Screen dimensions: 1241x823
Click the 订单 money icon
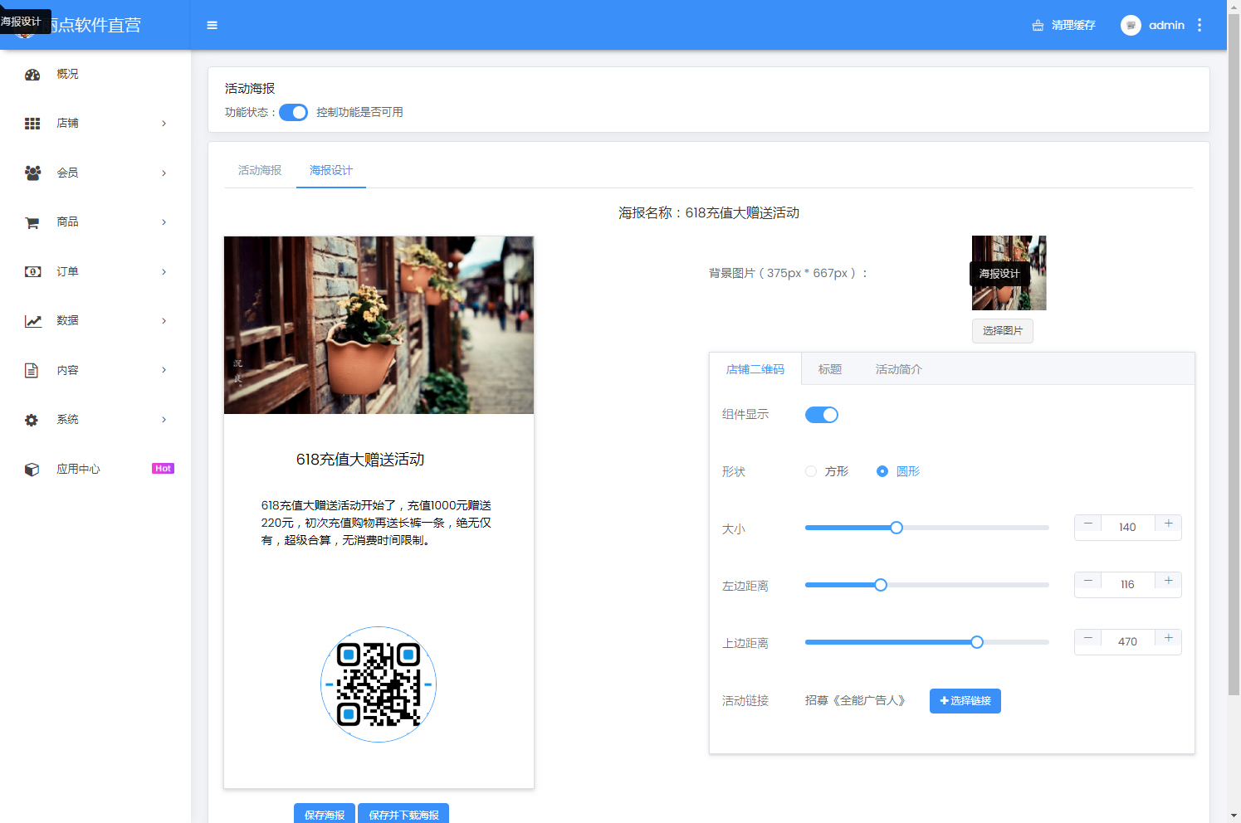[32, 271]
